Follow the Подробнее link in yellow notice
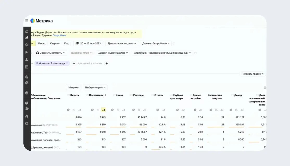 59,35
